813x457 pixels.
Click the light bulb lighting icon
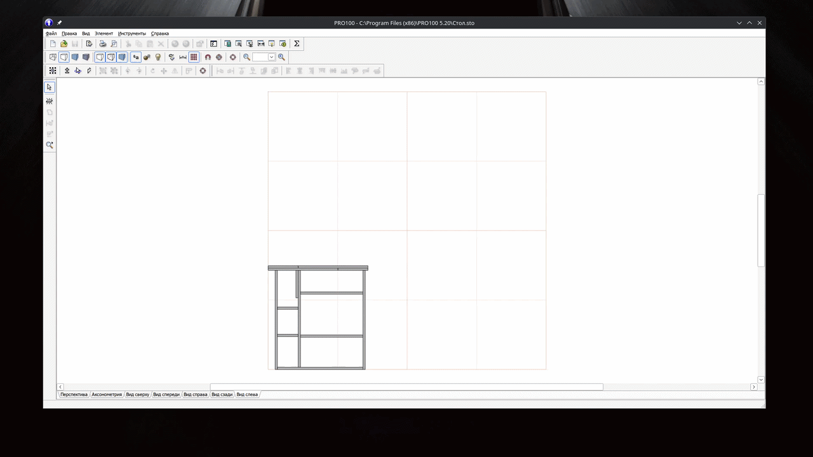[x=158, y=57]
